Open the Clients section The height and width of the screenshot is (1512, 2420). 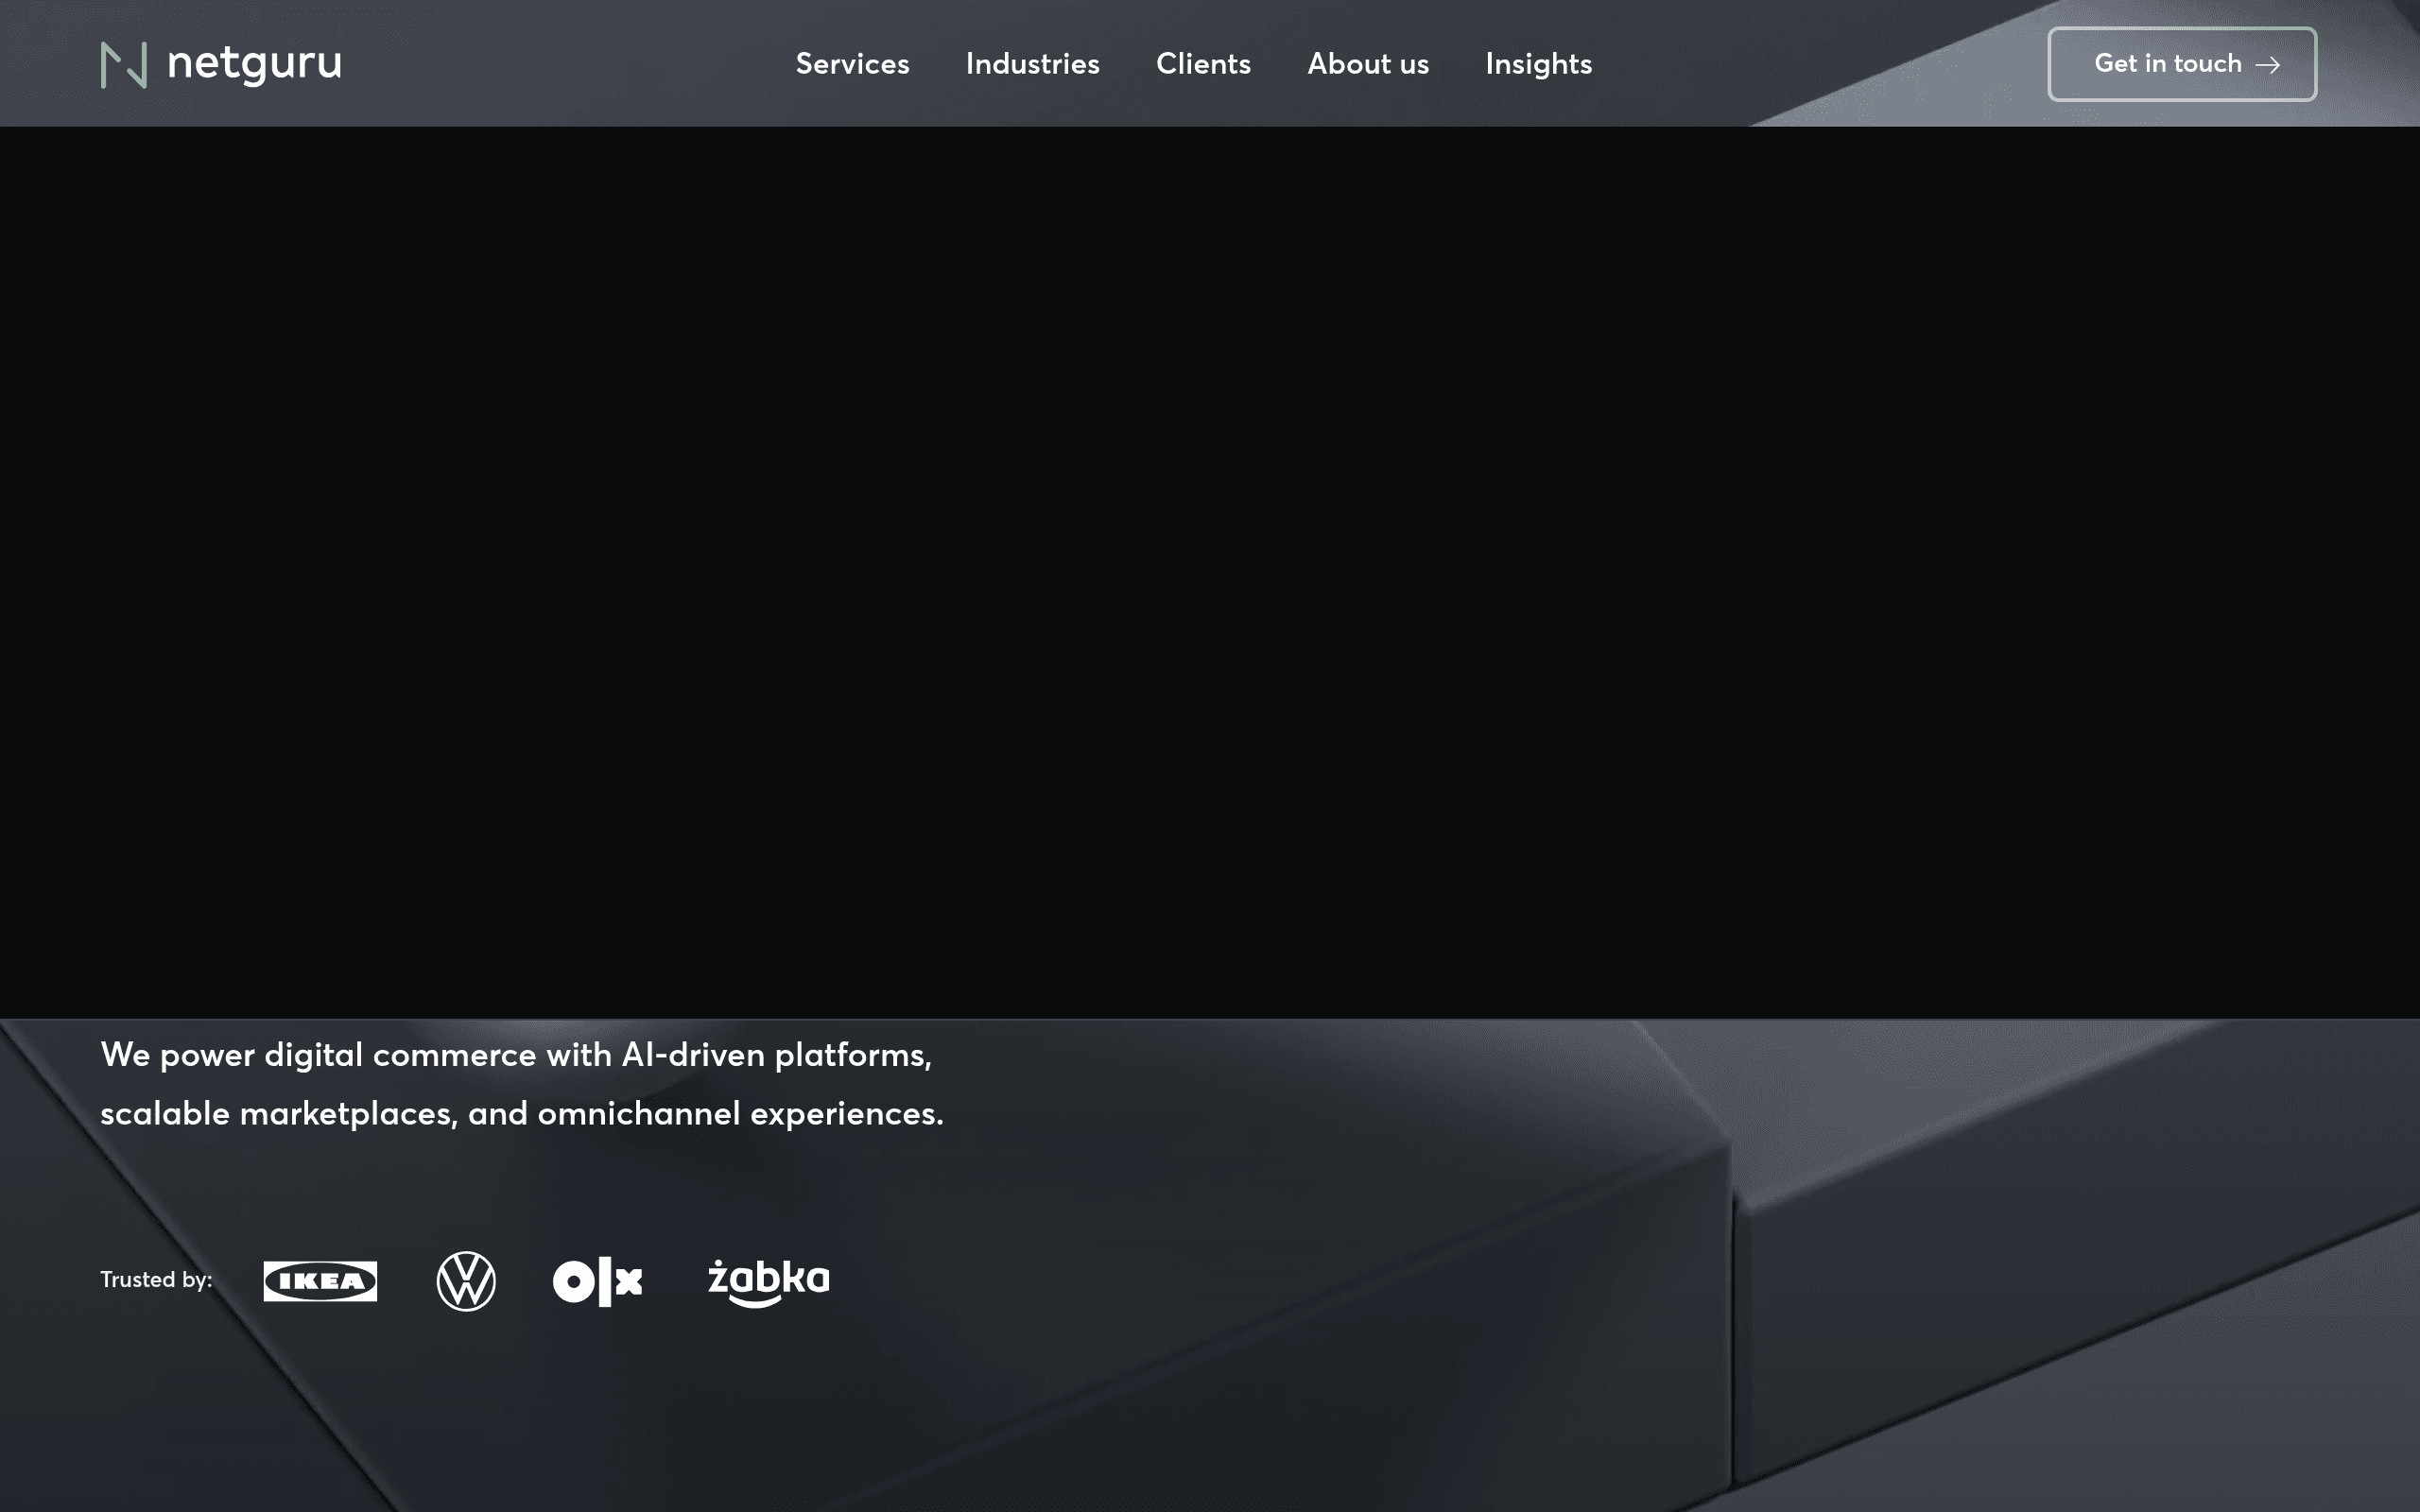tap(1203, 64)
